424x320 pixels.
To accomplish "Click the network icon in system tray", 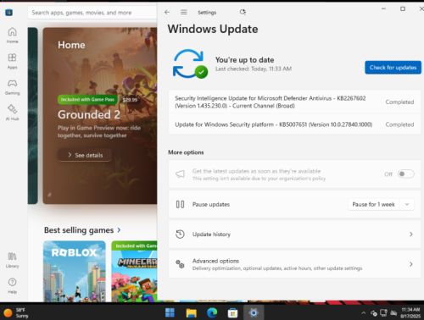I will (383, 313).
